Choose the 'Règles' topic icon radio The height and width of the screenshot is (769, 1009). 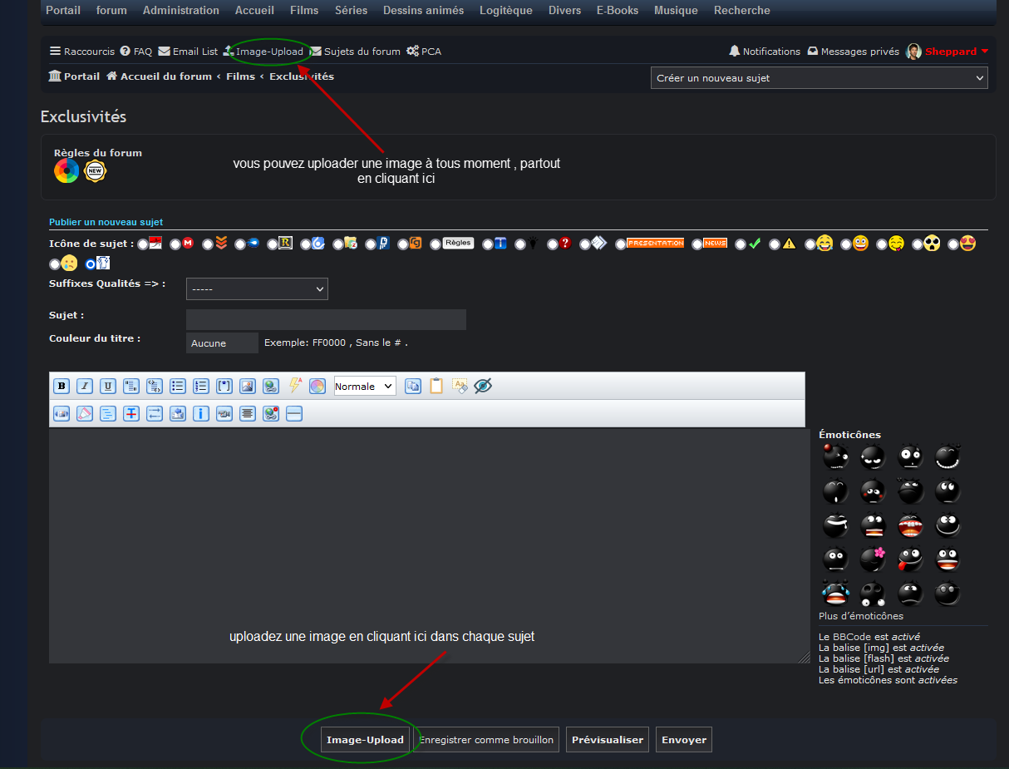(436, 244)
